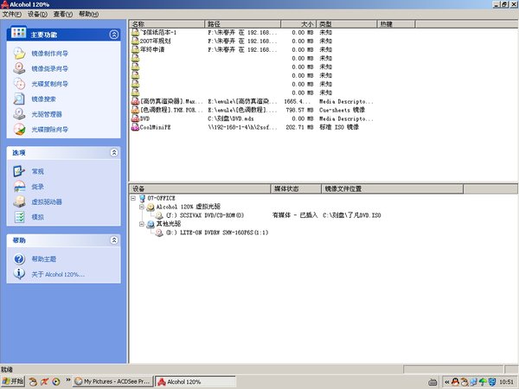This screenshot has height=389, width=519.
Task: Click the C:\刻盘\了凡DVD.ISO image location text
Action: pos(352,215)
